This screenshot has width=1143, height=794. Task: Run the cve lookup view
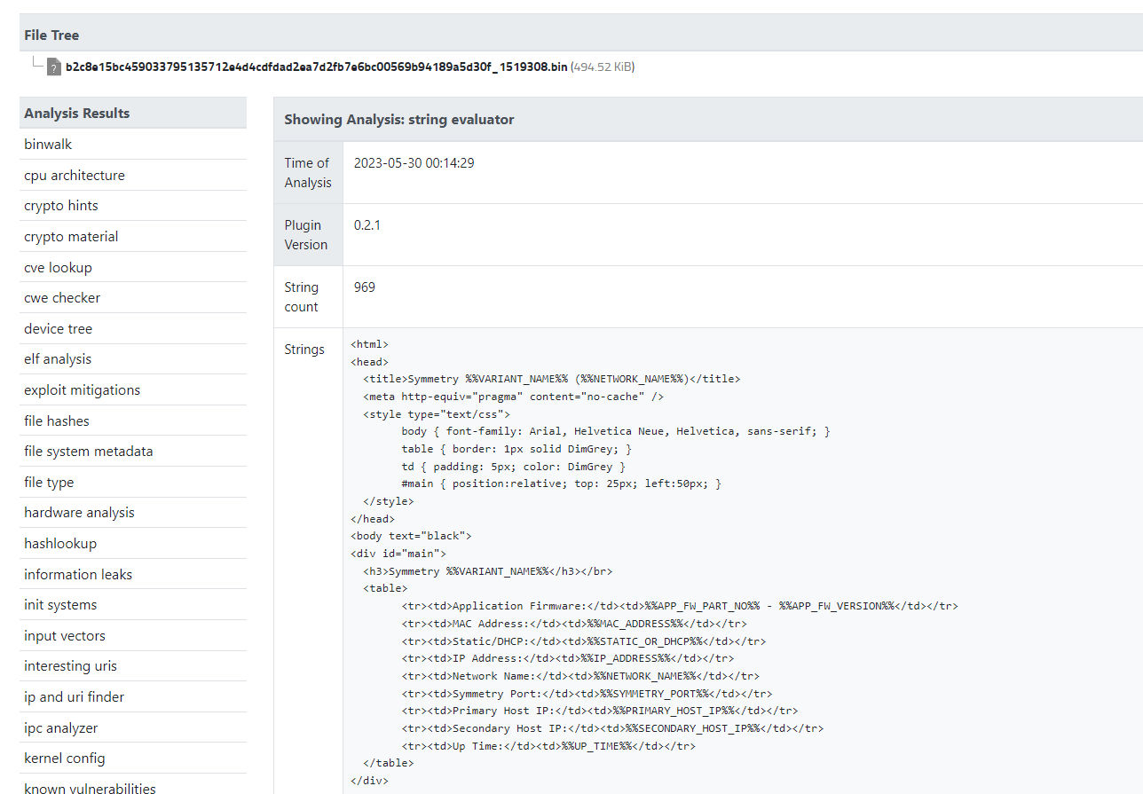(x=58, y=267)
